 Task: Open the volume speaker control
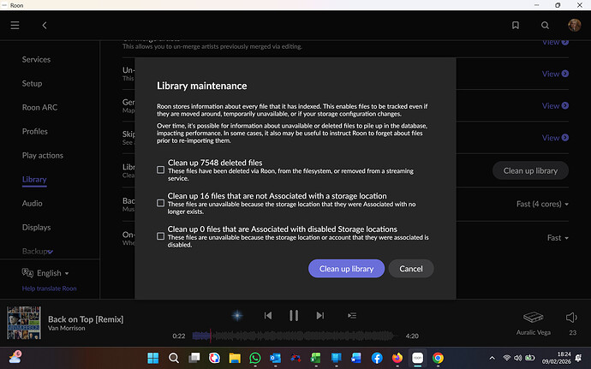(x=572, y=317)
